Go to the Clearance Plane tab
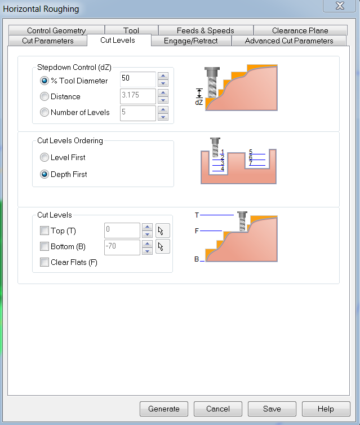This screenshot has width=360, height=425. 300,30
